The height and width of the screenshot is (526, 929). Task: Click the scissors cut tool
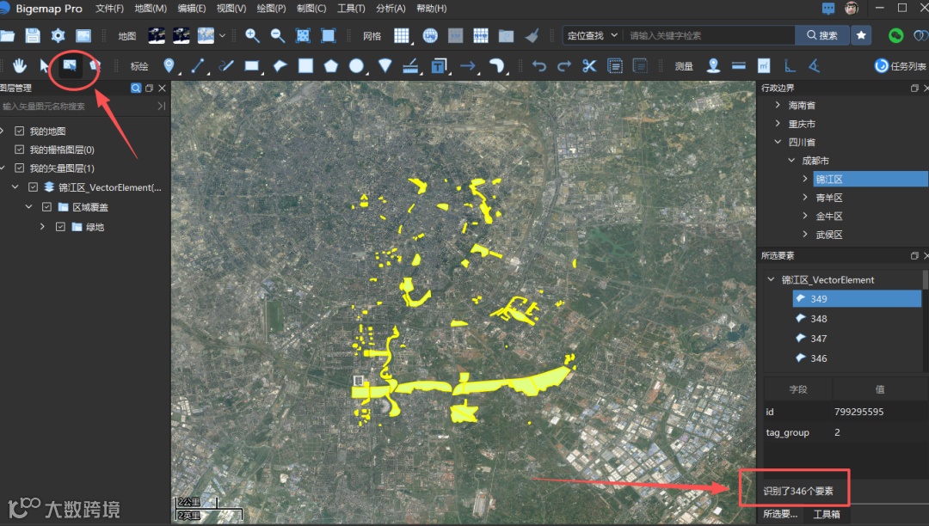pos(589,65)
